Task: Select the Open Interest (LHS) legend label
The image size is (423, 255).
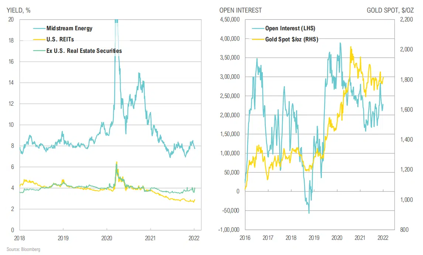Action: [x=290, y=28]
